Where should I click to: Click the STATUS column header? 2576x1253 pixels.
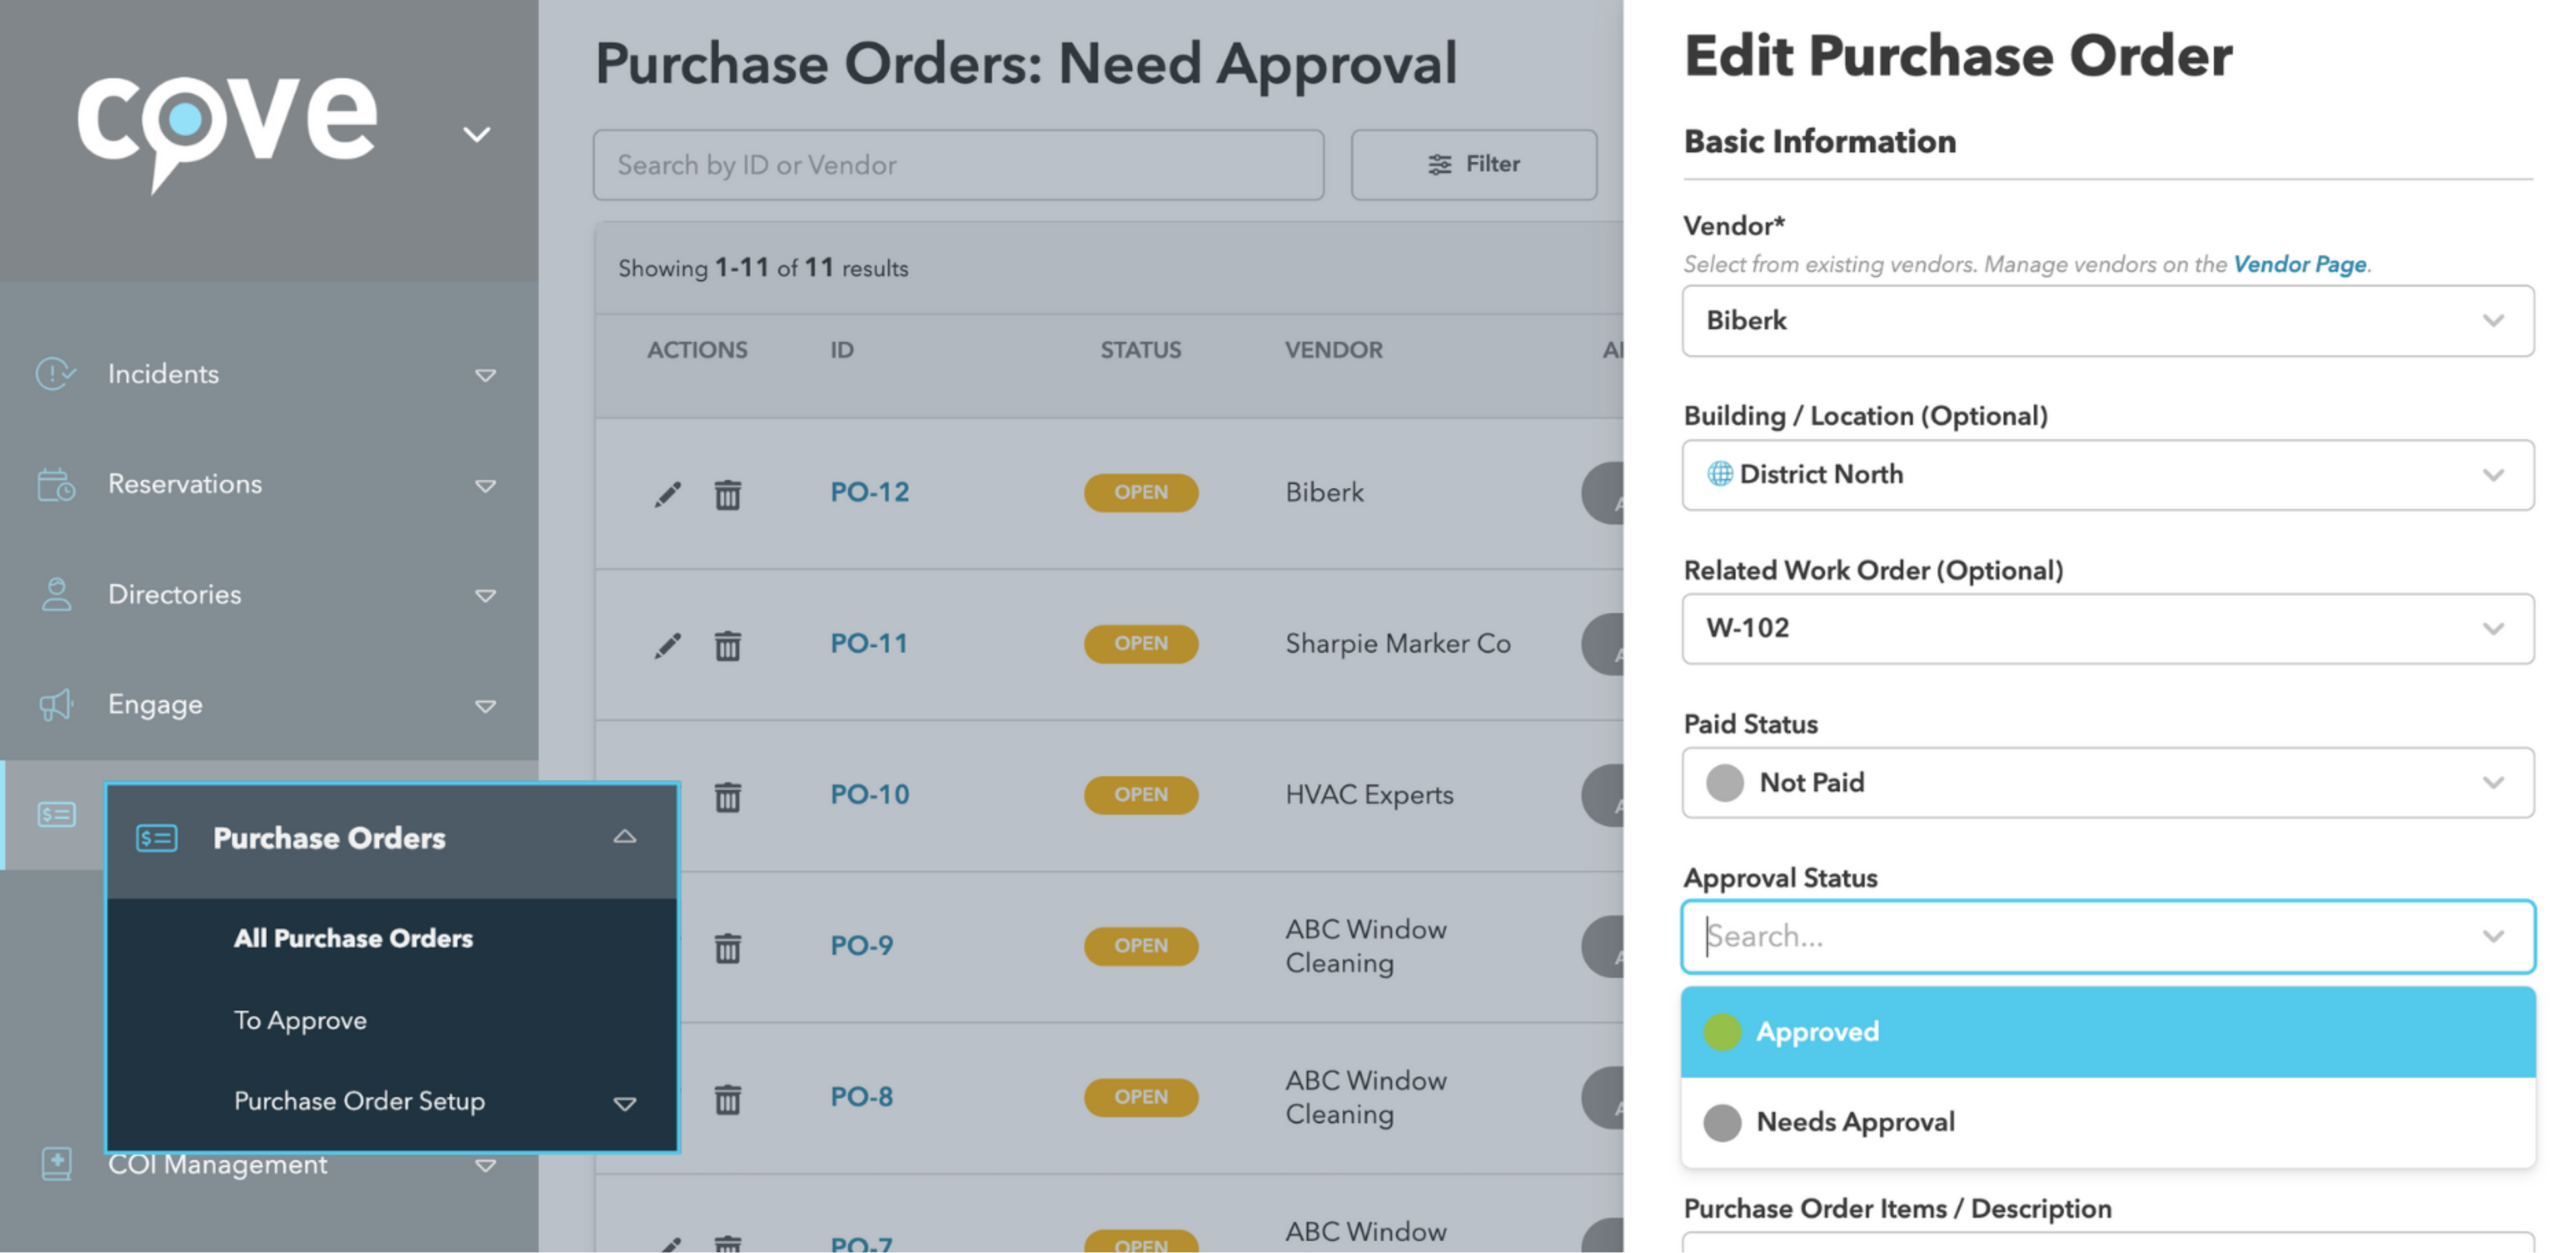[x=1141, y=350]
